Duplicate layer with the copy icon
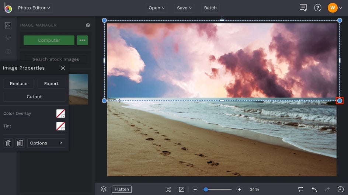 pos(20,143)
